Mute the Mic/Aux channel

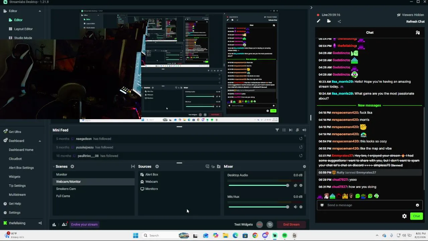295,207
